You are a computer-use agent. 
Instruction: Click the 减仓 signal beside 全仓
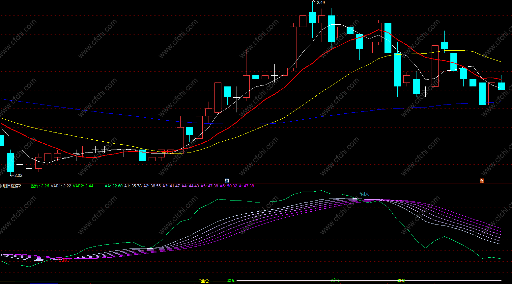tap(231, 281)
